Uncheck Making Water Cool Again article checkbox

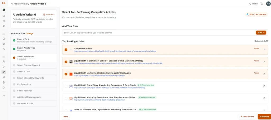(x=66, y=74)
